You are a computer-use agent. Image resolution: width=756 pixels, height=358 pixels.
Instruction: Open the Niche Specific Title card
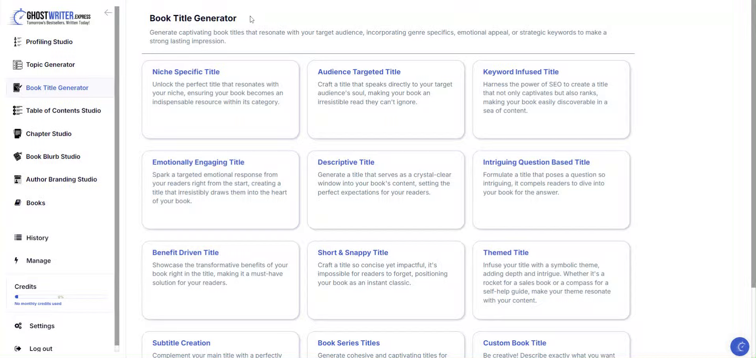(220, 99)
